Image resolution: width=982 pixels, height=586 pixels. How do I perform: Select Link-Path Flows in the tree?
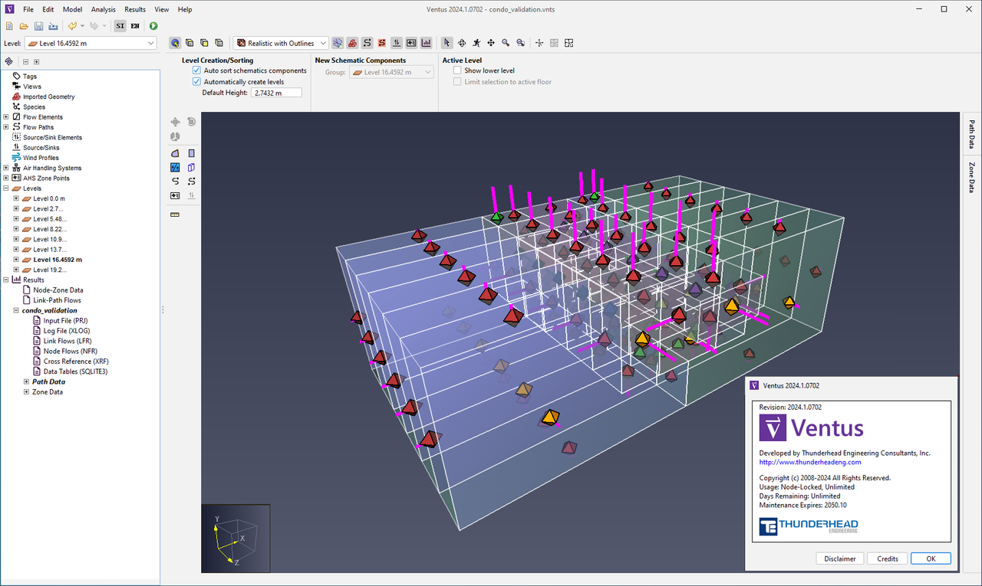(x=57, y=300)
